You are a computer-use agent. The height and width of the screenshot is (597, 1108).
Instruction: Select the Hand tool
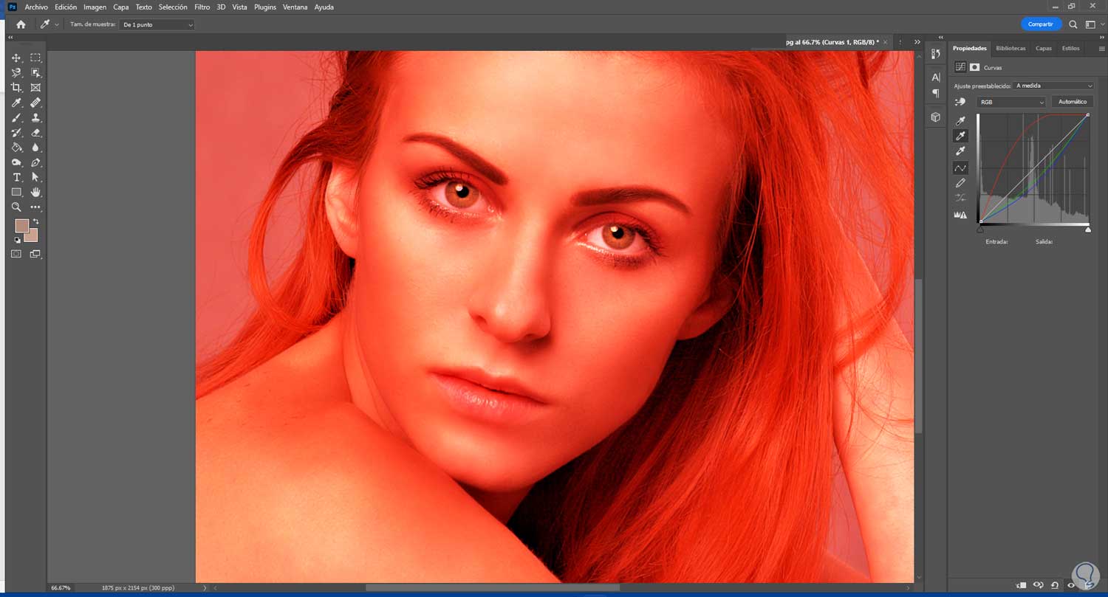pyautogui.click(x=35, y=193)
